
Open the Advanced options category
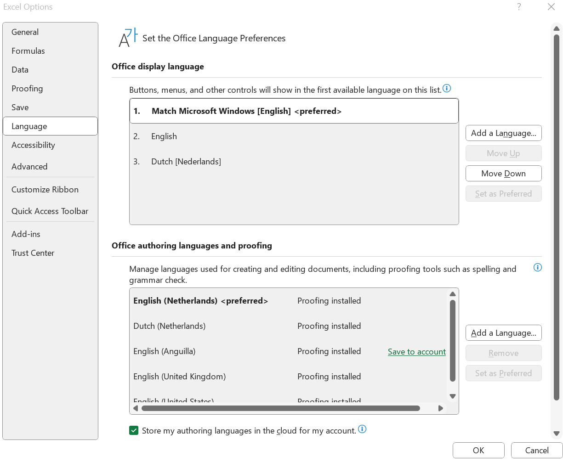(x=29, y=167)
